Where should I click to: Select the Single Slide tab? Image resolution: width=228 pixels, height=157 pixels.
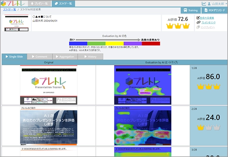click(14, 56)
